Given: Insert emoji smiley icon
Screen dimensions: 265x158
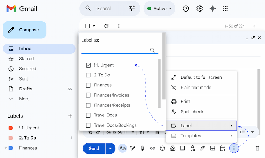Looking at the screenshot, I should pos(162,148).
